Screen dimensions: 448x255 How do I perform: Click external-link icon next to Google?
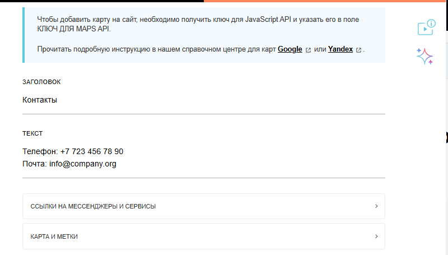(308, 50)
